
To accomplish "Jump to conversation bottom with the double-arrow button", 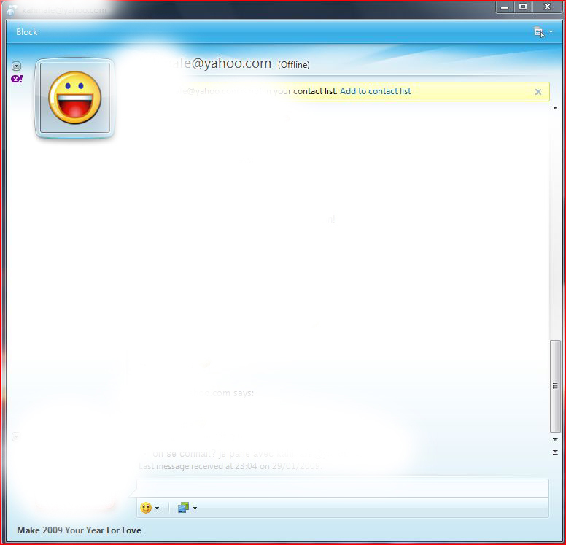I will (x=555, y=452).
